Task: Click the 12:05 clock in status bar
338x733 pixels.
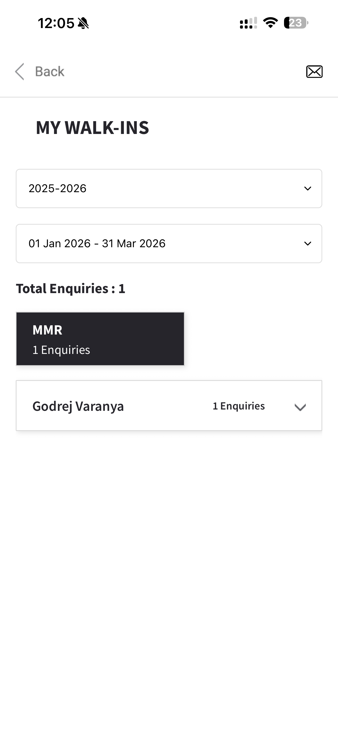Action: coord(56,23)
